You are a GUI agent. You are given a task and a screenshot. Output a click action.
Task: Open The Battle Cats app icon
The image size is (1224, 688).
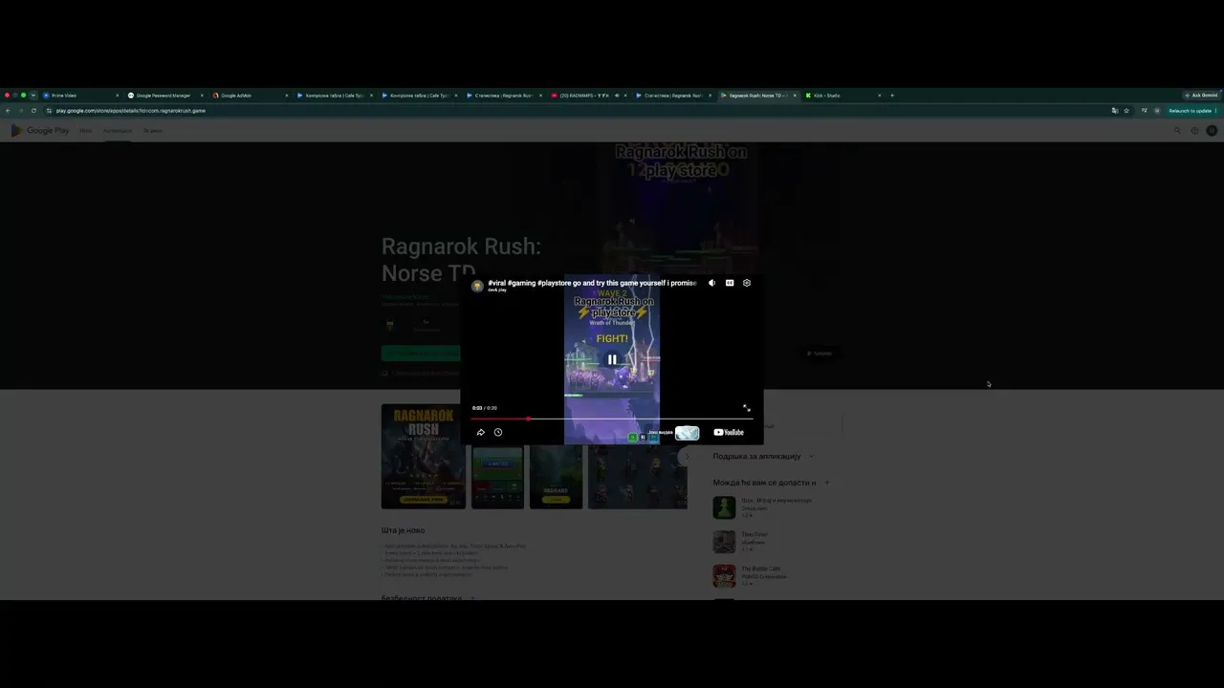(x=724, y=576)
